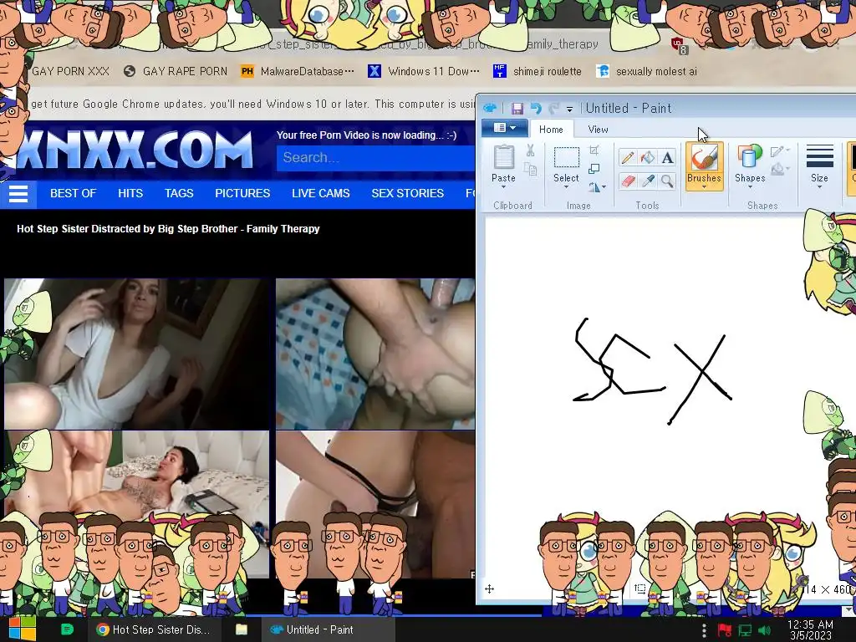Show hidden tray icons via the dots
This screenshot has height=642, width=856.
pos(704,630)
